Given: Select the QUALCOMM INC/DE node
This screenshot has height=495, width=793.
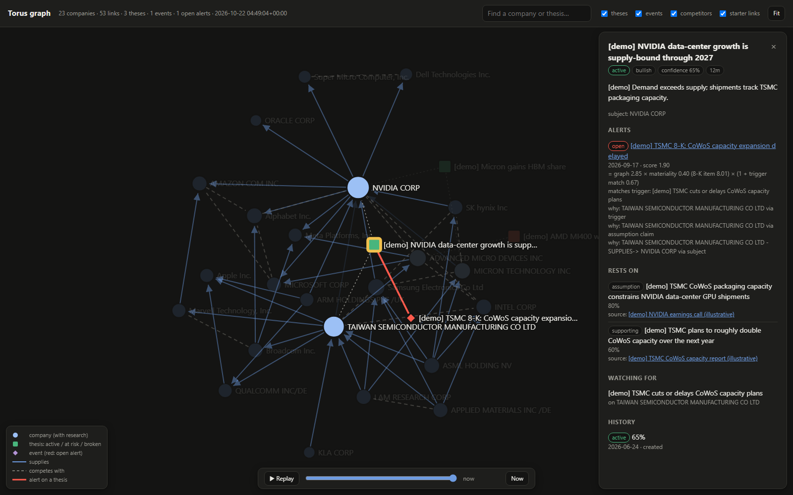Looking at the screenshot, I should tap(225, 391).
